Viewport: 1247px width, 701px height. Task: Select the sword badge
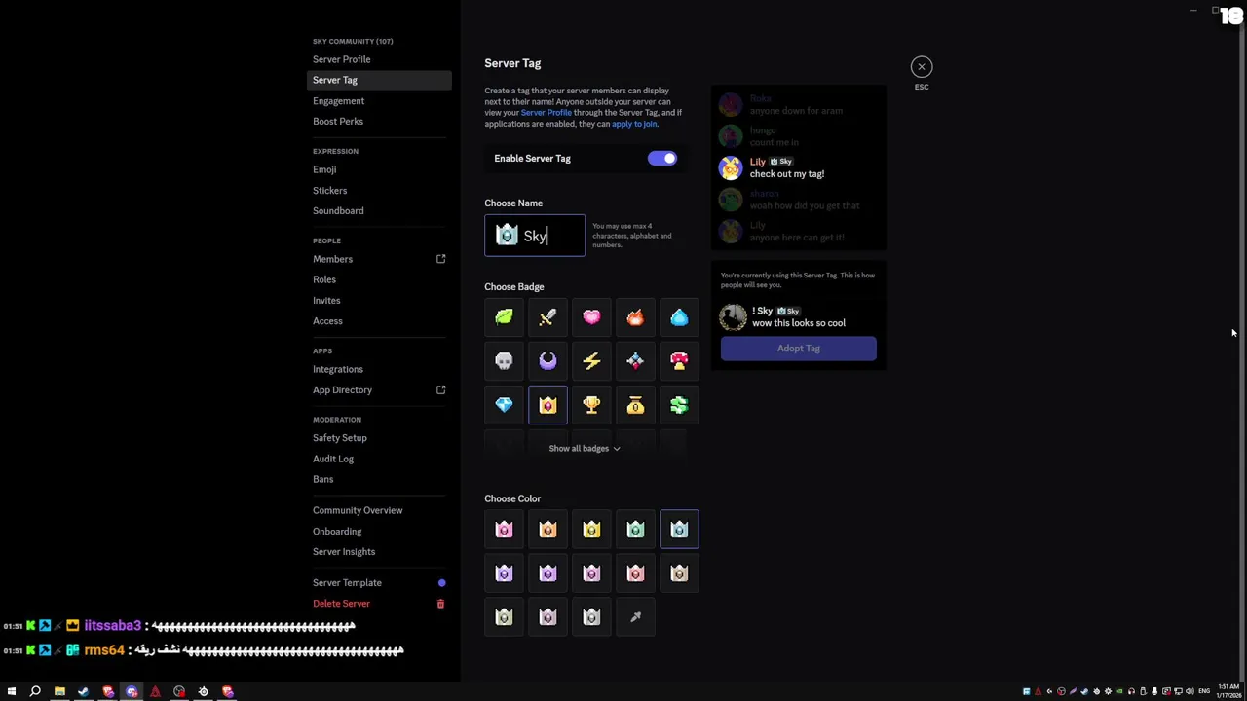click(x=548, y=317)
